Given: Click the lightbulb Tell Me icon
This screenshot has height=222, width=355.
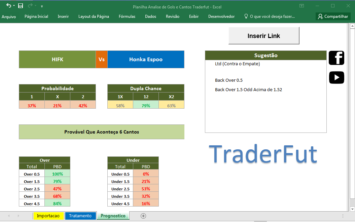Looking at the screenshot, I should coord(246,16).
